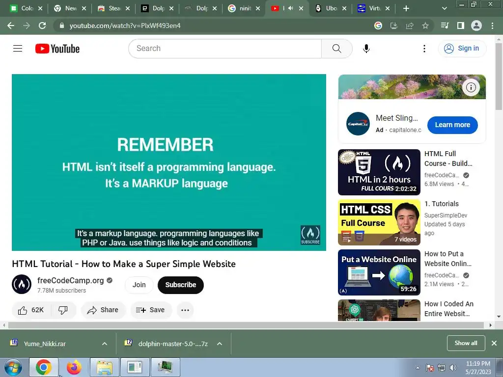Open Chrome from the taskbar
503x377 pixels.
pos(44,367)
